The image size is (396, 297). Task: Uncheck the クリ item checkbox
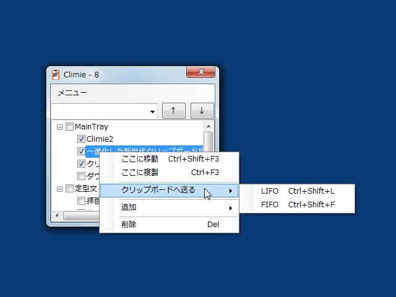pos(81,163)
